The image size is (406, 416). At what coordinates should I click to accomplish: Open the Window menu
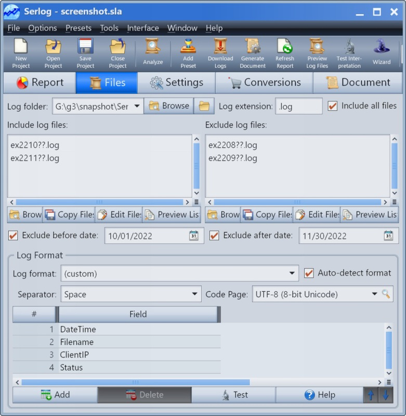[182, 28]
